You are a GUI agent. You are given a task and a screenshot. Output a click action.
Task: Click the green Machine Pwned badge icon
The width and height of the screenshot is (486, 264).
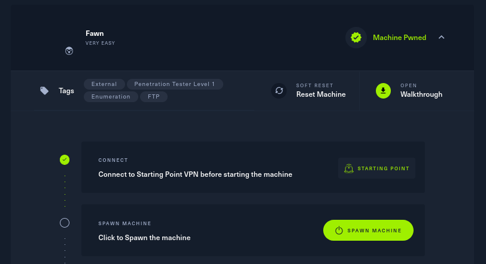(x=356, y=38)
